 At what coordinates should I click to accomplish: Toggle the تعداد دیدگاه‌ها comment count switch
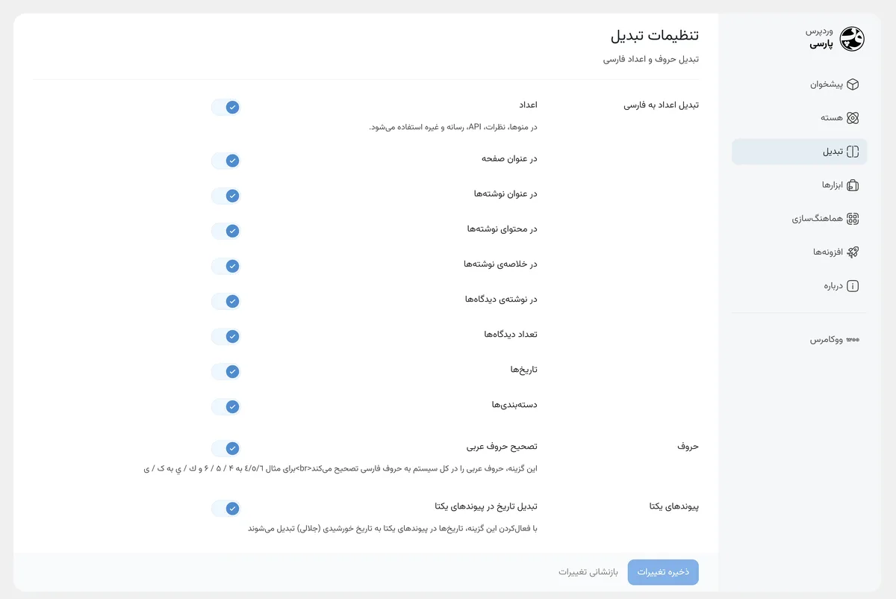[x=225, y=337]
